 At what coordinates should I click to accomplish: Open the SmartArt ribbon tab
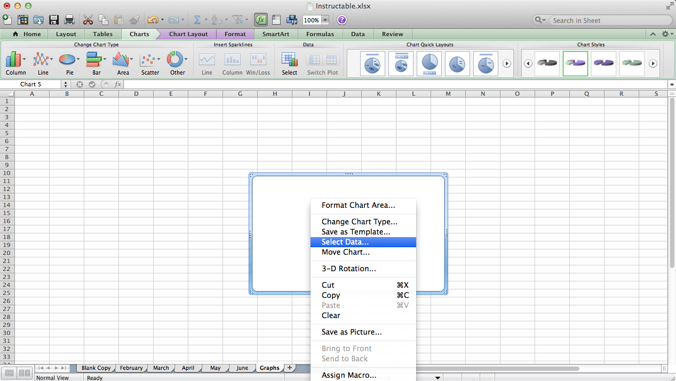click(x=275, y=34)
